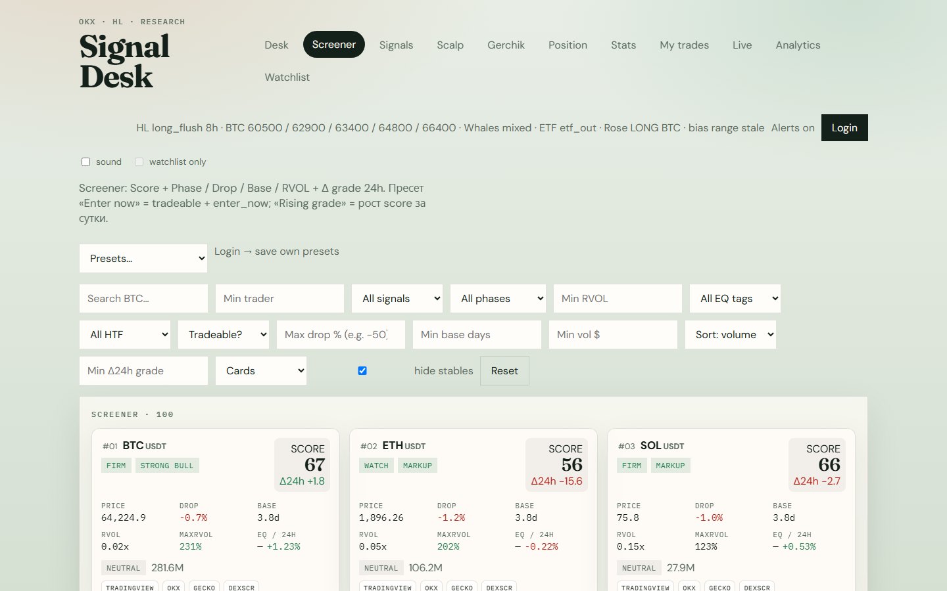Open the Cards view dropdown
The width and height of the screenshot is (947, 591).
[261, 371]
